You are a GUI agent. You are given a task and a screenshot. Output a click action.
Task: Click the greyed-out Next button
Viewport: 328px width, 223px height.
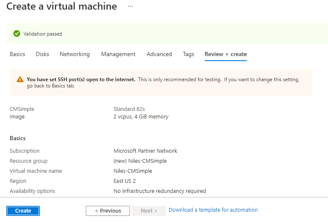(x=149, y=211)
